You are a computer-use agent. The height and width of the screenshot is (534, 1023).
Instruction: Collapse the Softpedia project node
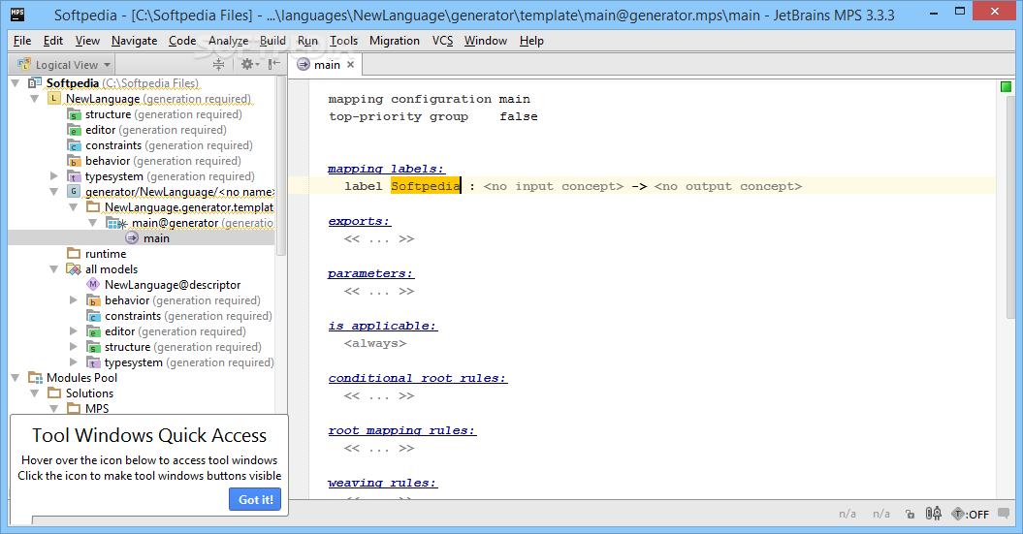[x=16, y=82]
